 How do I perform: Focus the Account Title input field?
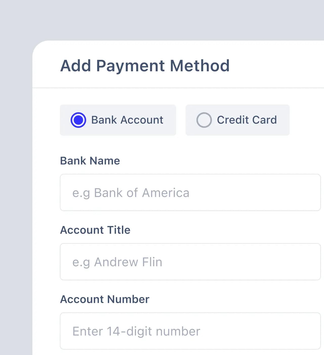(190, 262)
